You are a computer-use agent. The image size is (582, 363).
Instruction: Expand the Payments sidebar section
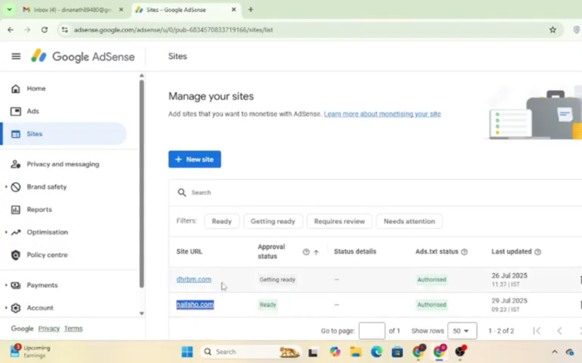pyautogui.click(x=42, y=285)
